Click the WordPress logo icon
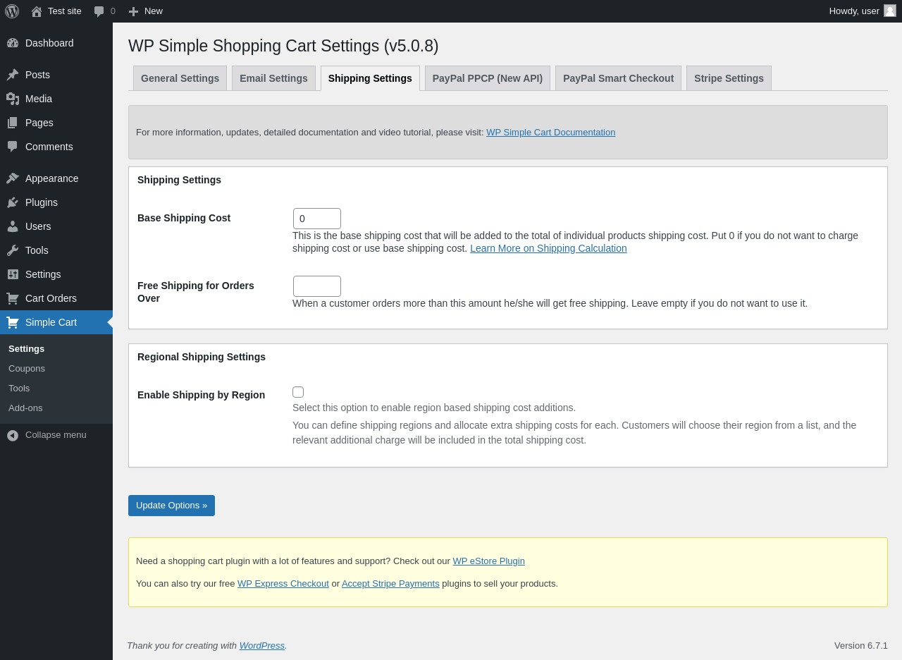The height and width of the screenshot is (660, 902). tap(12, 11)
